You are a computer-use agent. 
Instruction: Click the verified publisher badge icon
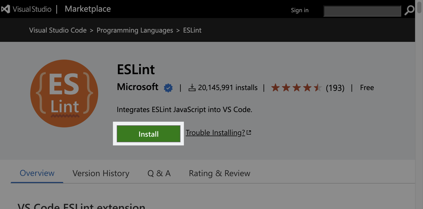point(168,88)
